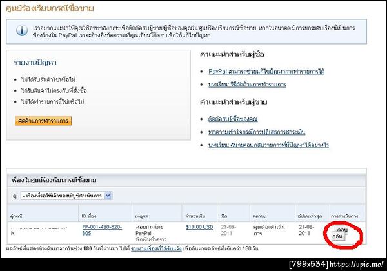Click the list item ไม่ได้รับสินค้าใช่หรือไม่
This screenshot has width=387, height=271.
pyautogui.click(x=48, y=79)
